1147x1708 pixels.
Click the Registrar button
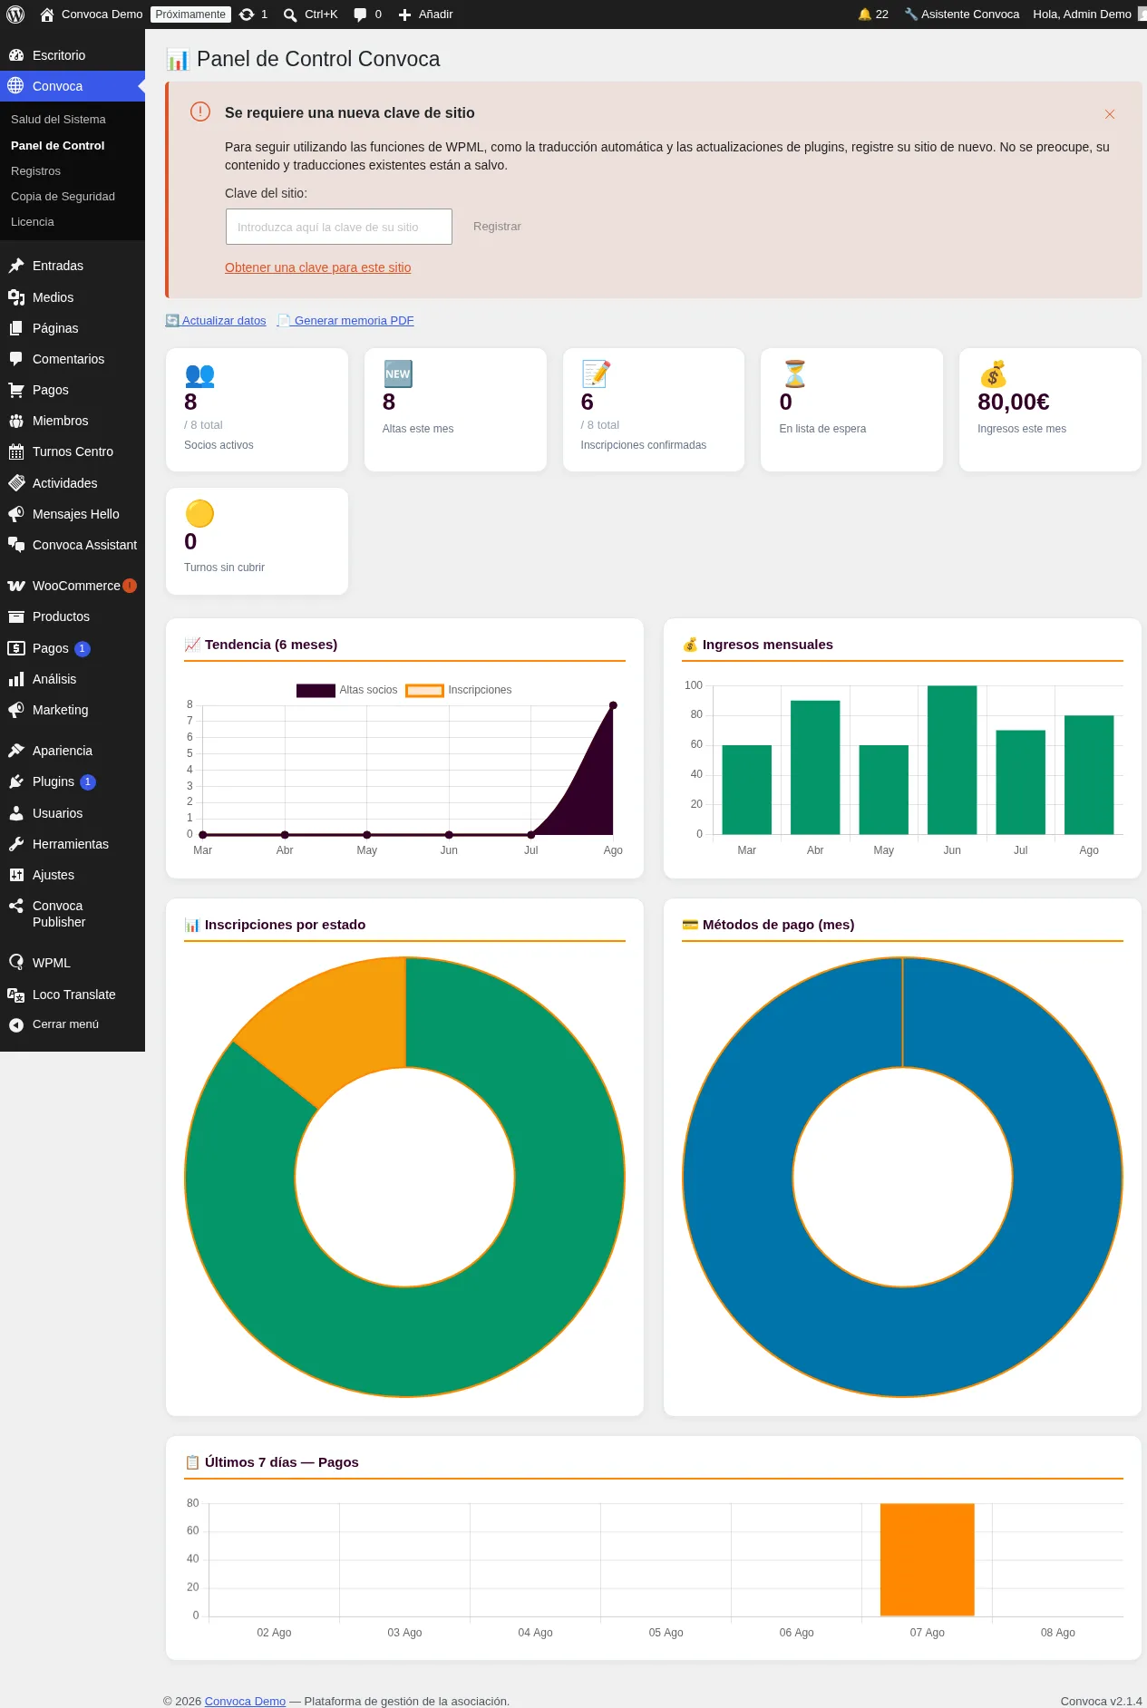click(497, 227)
